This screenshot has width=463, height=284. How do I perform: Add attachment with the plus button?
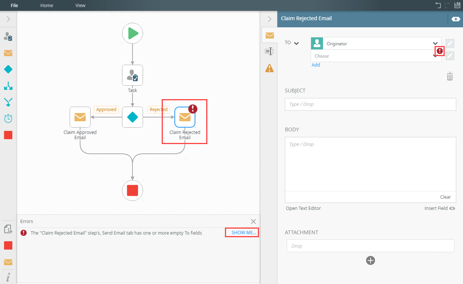tap(371, 260)
